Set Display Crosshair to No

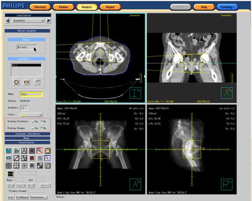point(41,121)
